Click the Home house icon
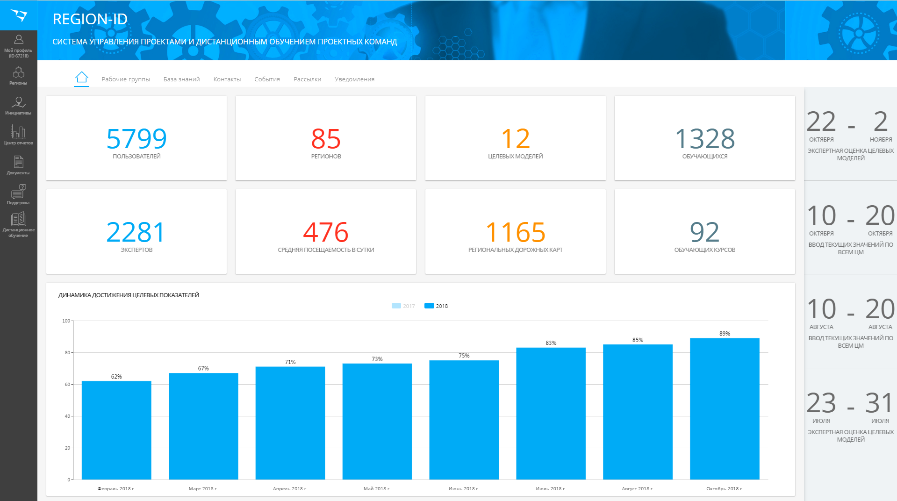The image size is (897, 501). coord(82,78)
